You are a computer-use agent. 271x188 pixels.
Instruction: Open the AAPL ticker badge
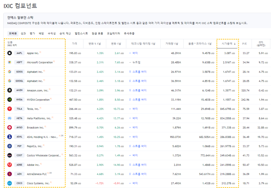pos(19,53)
